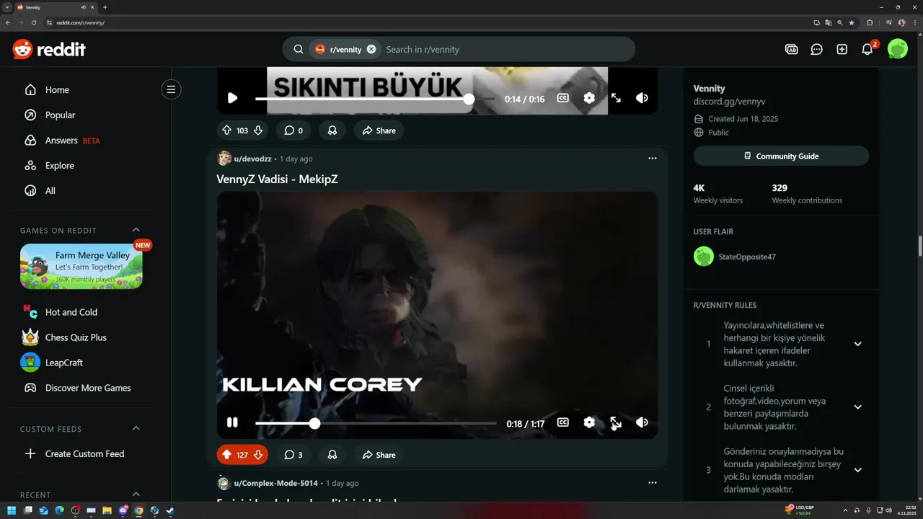Pause the KILLIAN COREY video
Viewport: 923px width, 519px height.
pos(232,422)
